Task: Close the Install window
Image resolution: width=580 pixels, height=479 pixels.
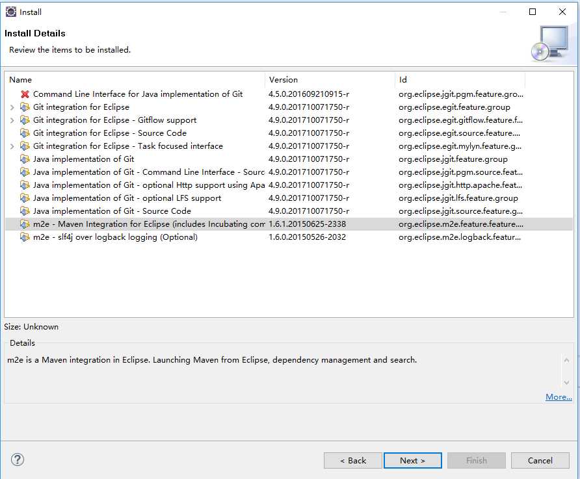Action: 562,12
